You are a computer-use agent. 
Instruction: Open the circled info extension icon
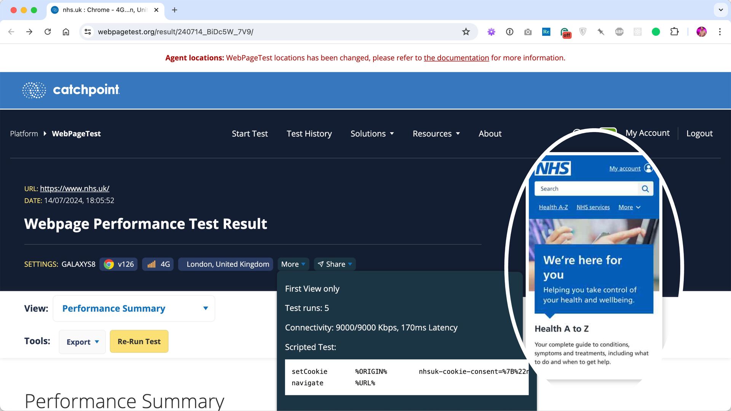tap(509, 32)
